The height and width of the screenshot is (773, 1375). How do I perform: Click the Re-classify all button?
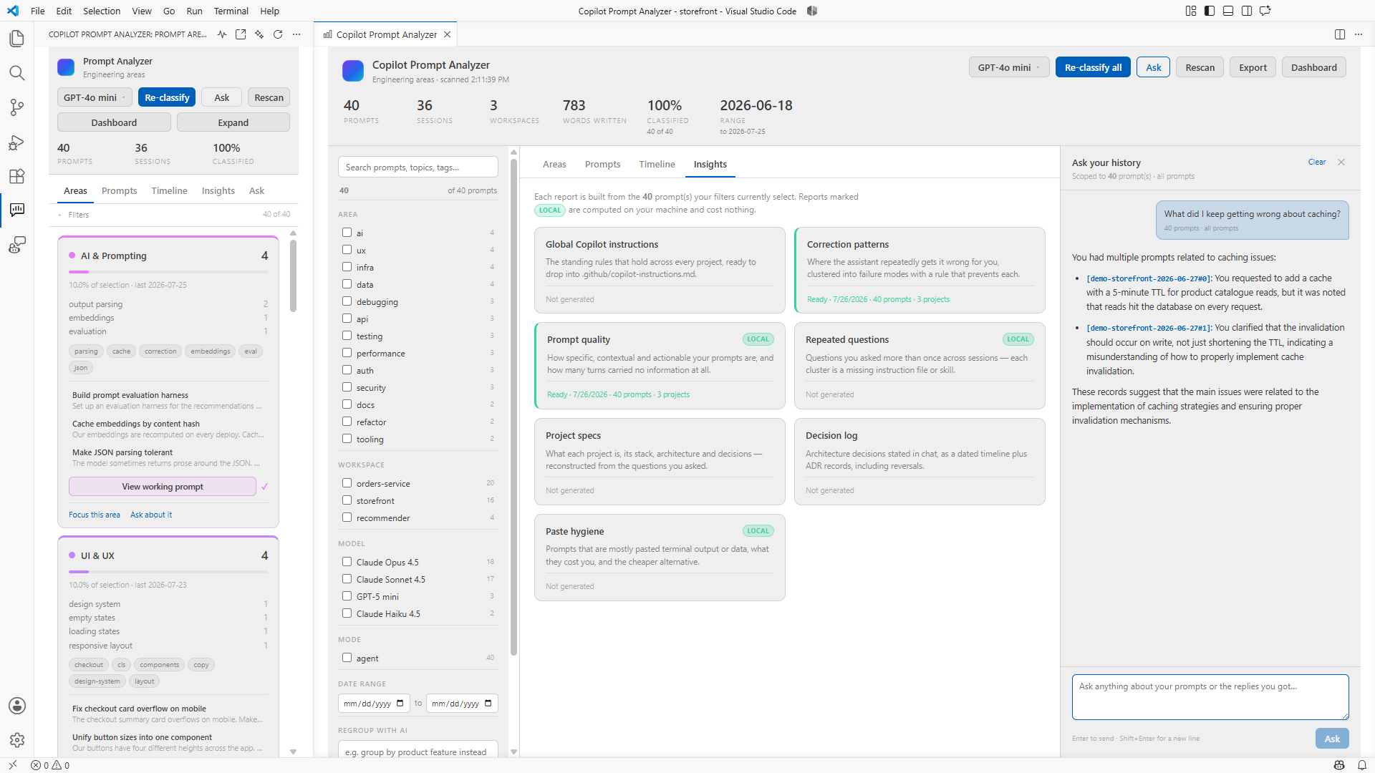pyautogui.click(x=1093, y=67)
